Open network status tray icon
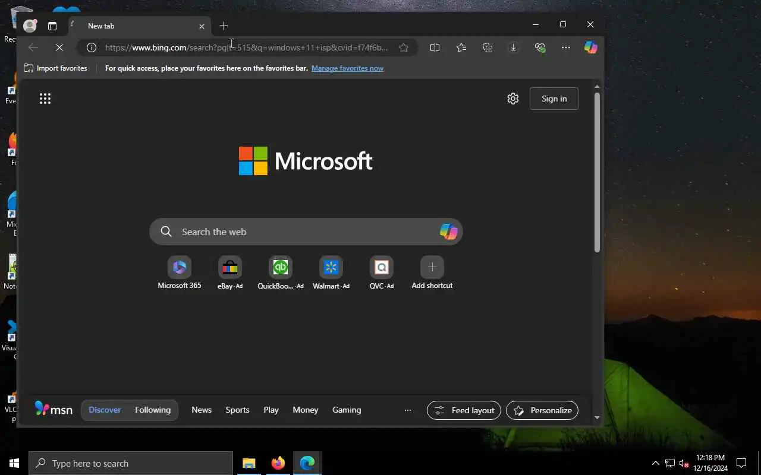Viewport: 761px width, 475px height. point(670,463)
